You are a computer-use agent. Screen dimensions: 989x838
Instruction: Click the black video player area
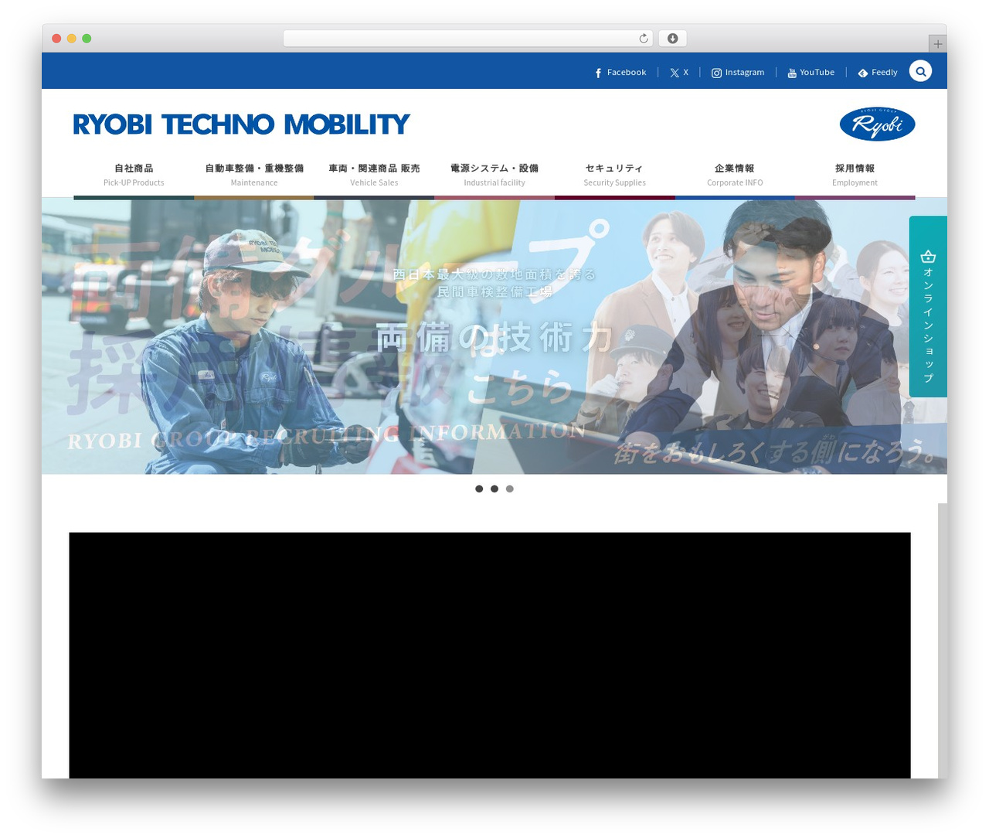pos(490,655)
